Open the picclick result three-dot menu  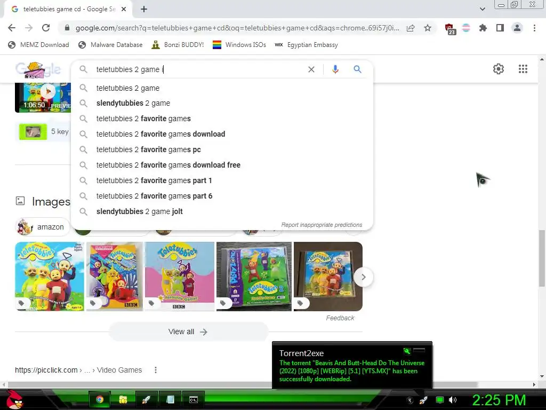(156, 370)
